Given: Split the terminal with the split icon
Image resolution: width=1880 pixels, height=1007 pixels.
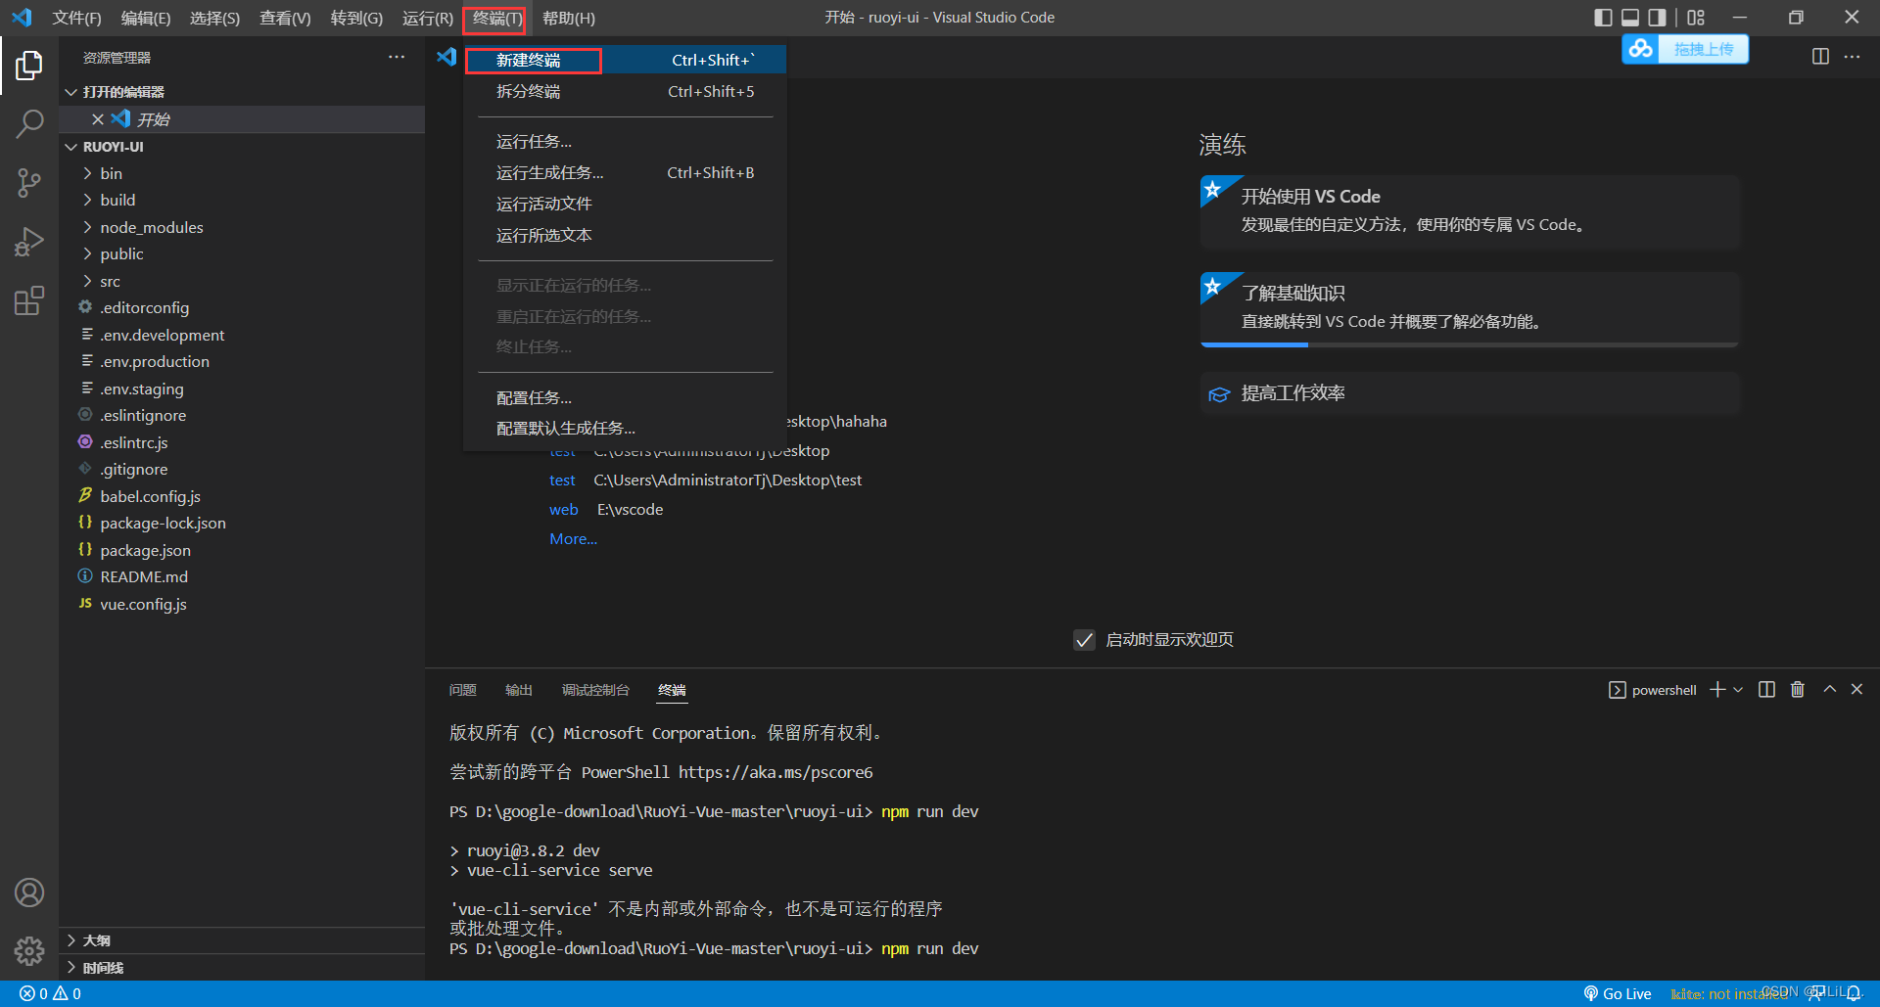Looking at the screenshot, I should point(1766,690).
